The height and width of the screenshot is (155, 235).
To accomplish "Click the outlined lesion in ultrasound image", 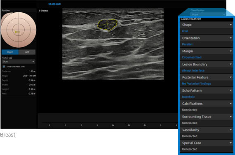I will point(107,25).
